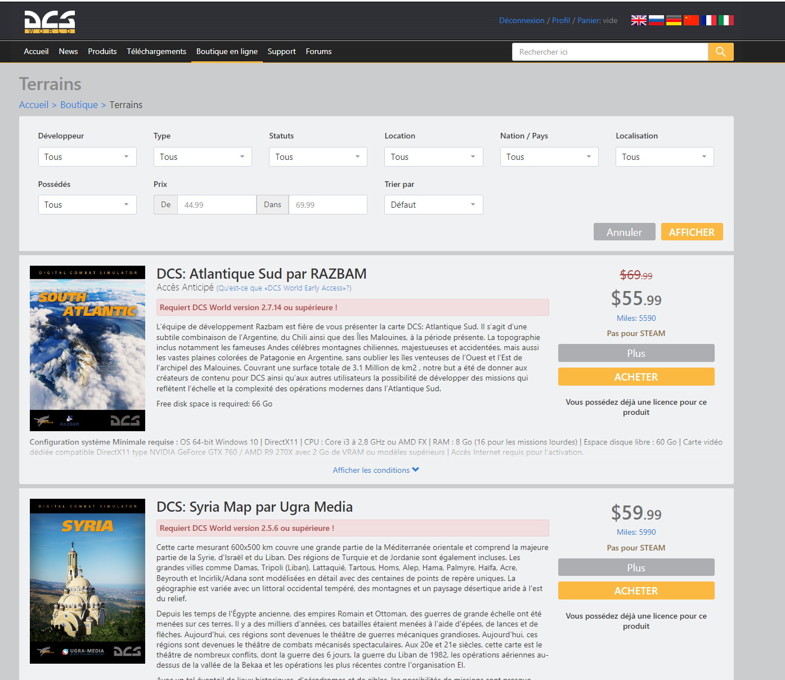The image size is (785, 680).
Task: Click ACHETER for Syria Map
Action: coord(636,590)
